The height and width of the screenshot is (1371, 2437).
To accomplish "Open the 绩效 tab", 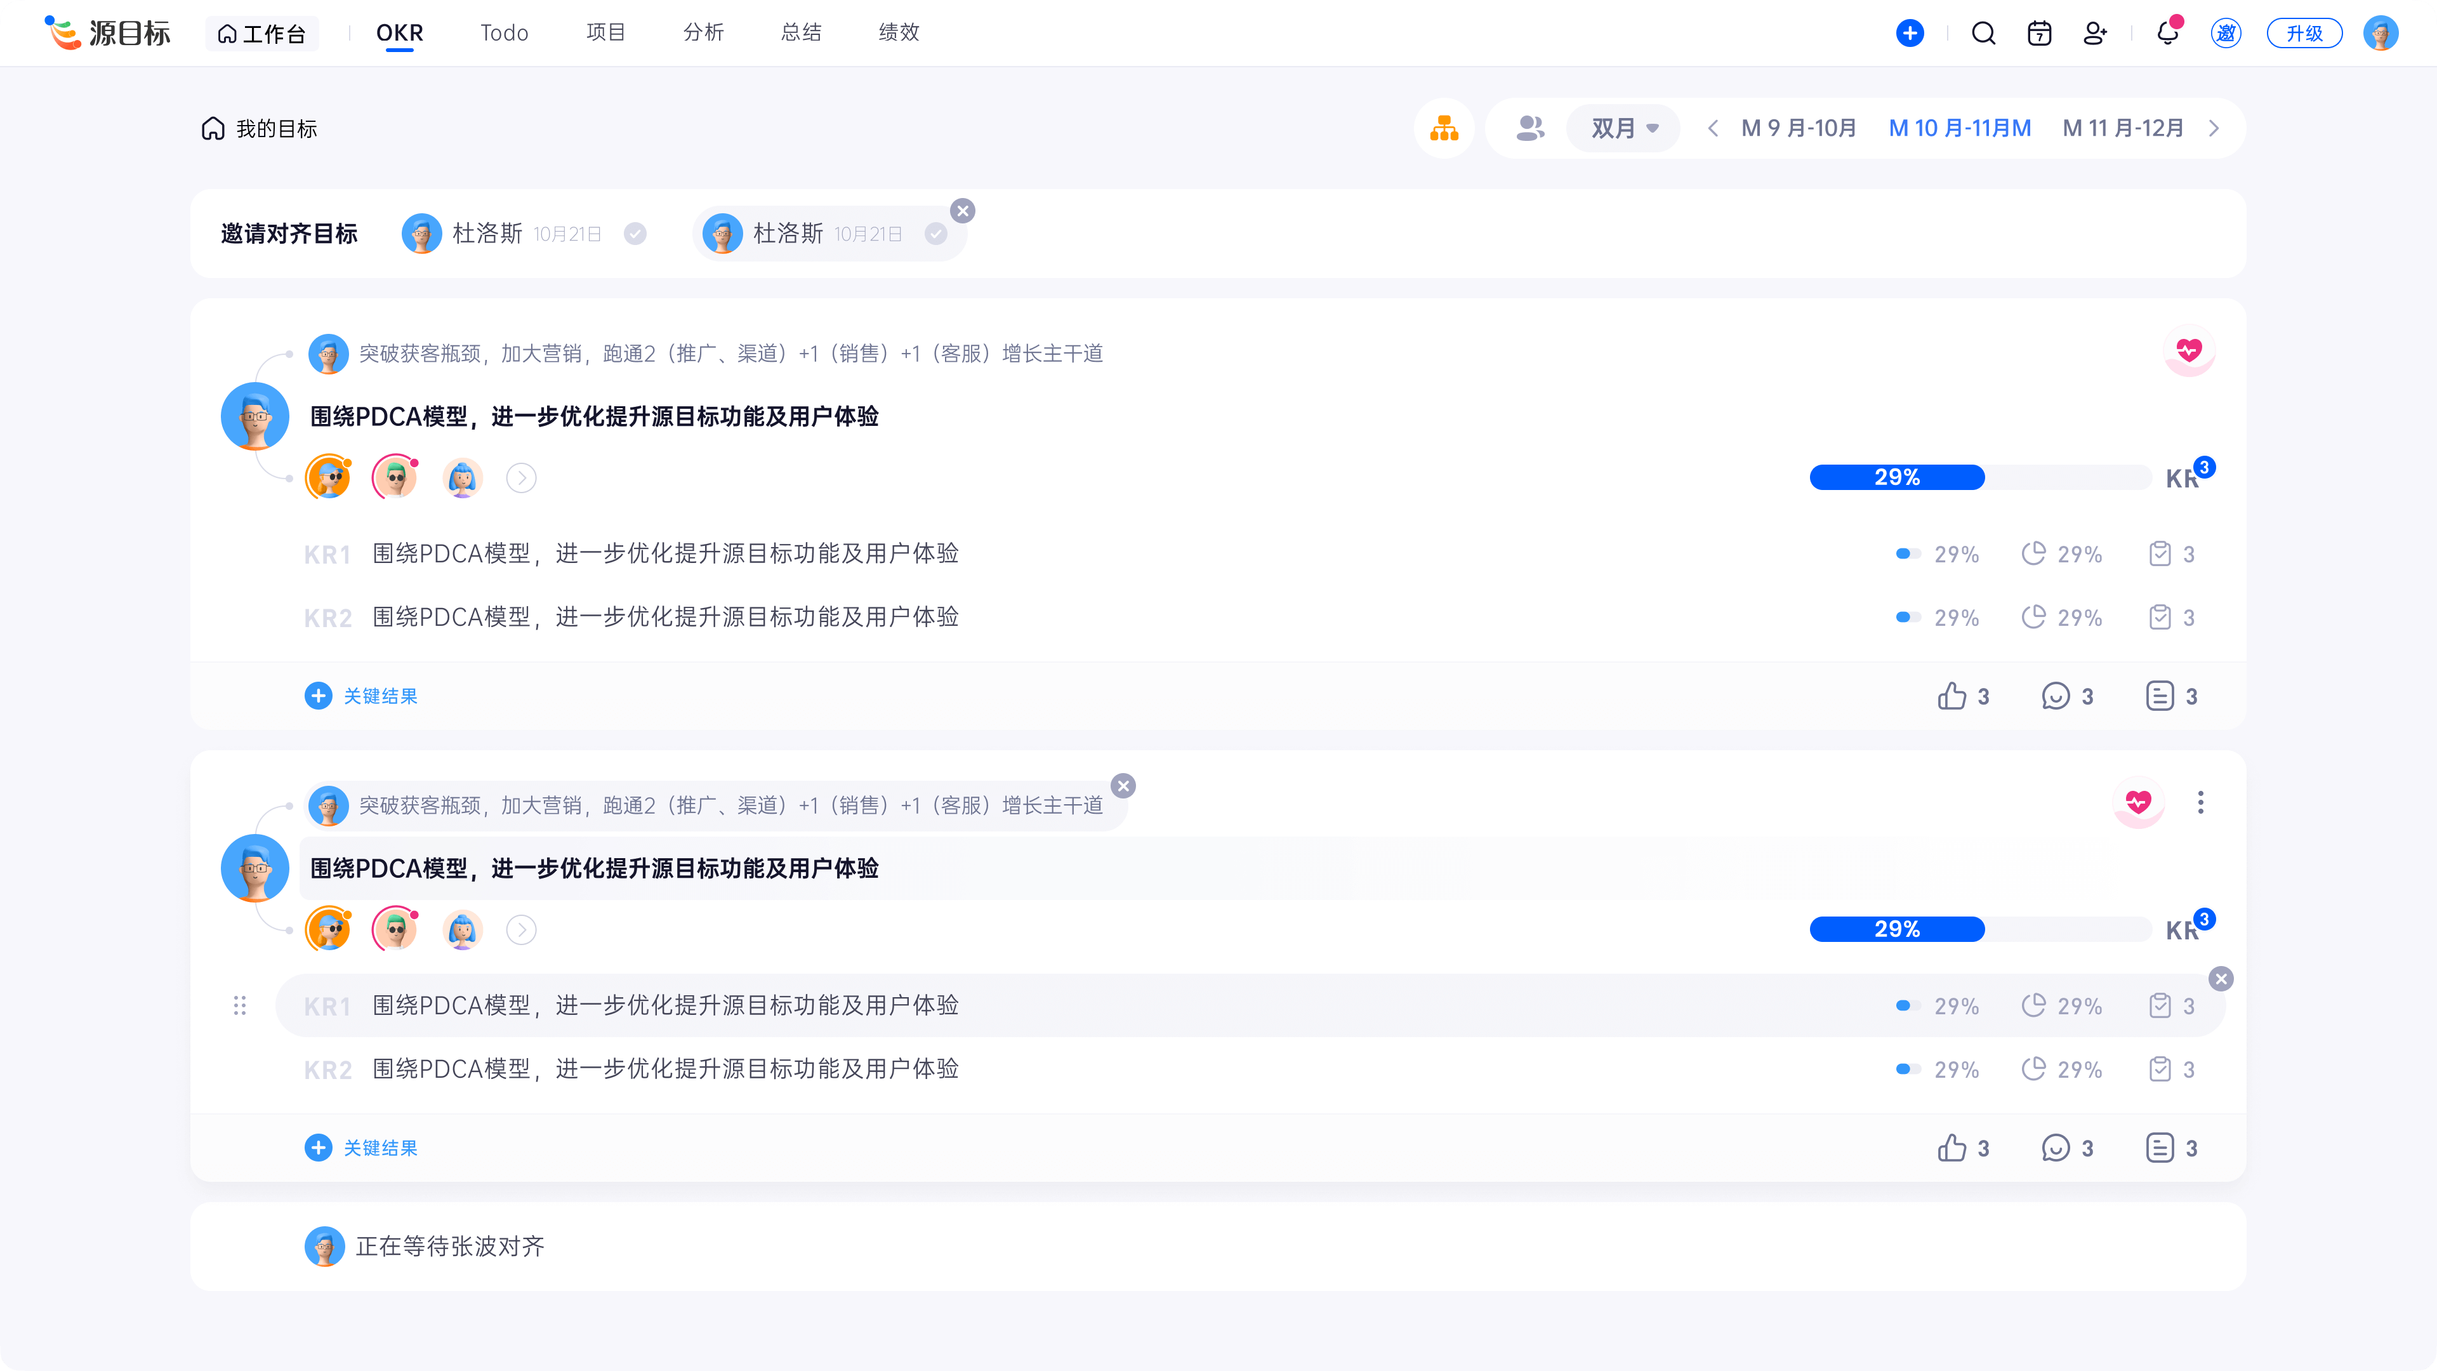I will tap(898, 33).
